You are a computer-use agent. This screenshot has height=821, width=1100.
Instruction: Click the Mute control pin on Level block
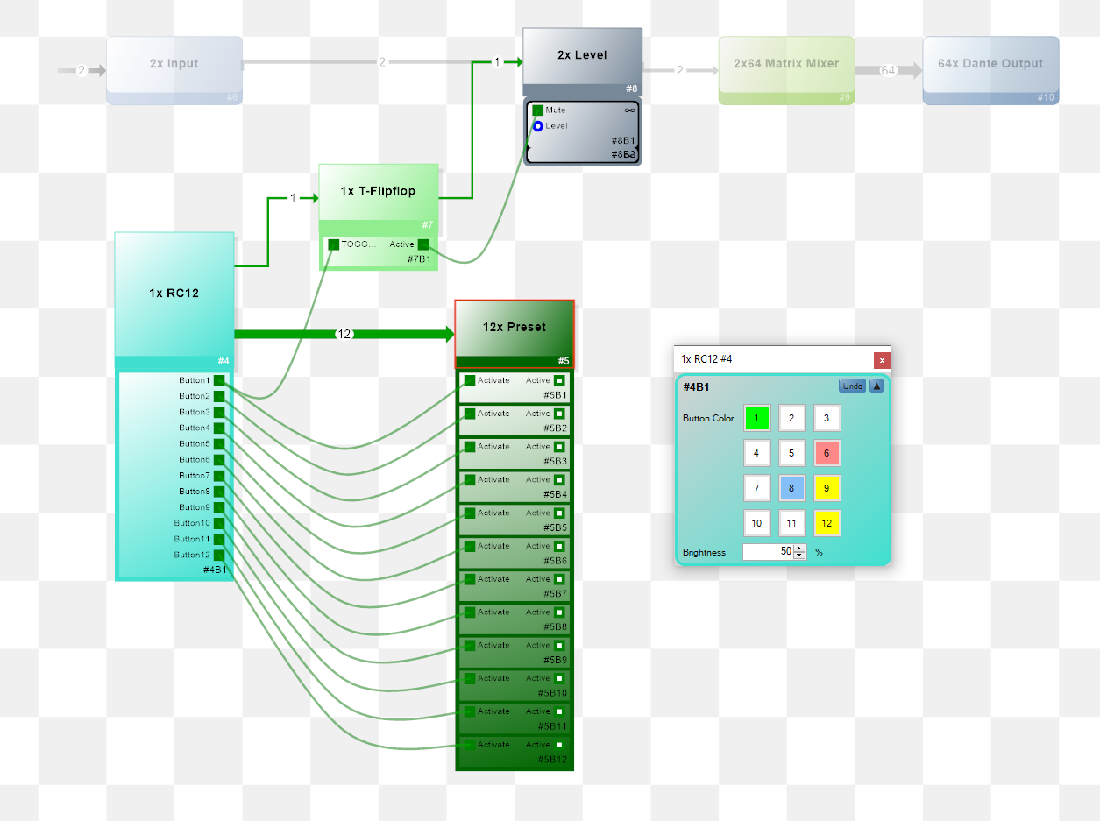[537, 110]
